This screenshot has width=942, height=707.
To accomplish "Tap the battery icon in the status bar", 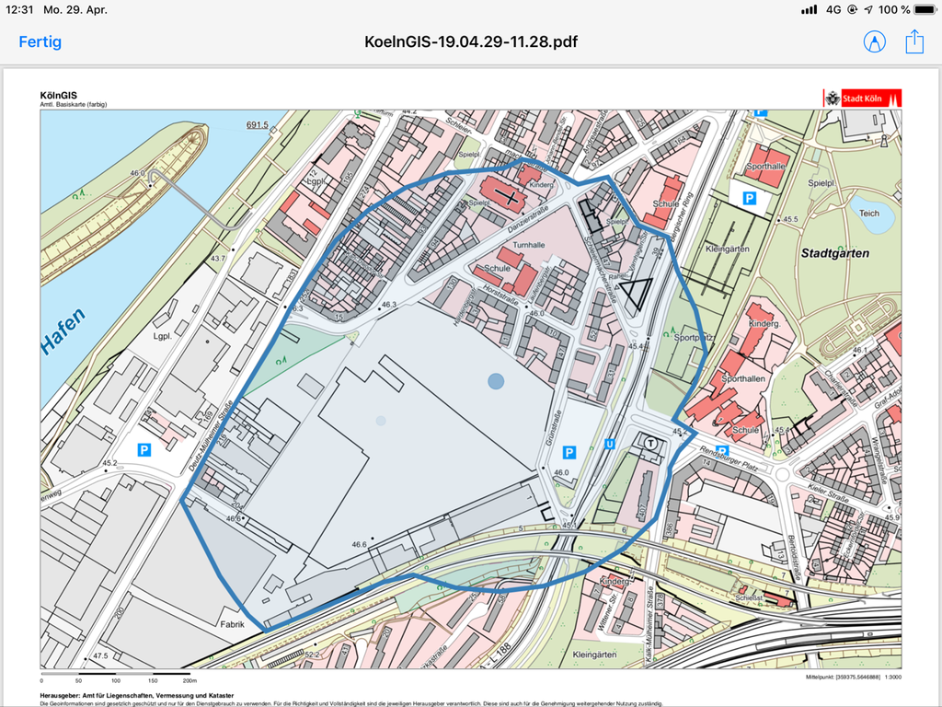I will tap(925, 10).
